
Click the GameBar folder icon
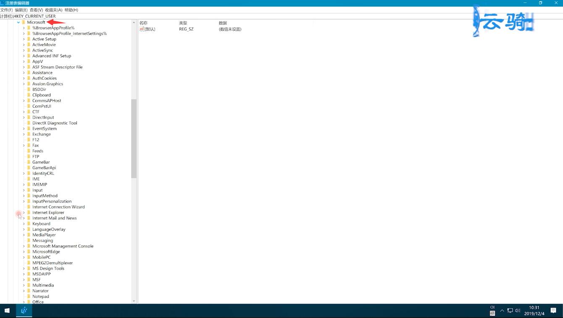(29, 162)
